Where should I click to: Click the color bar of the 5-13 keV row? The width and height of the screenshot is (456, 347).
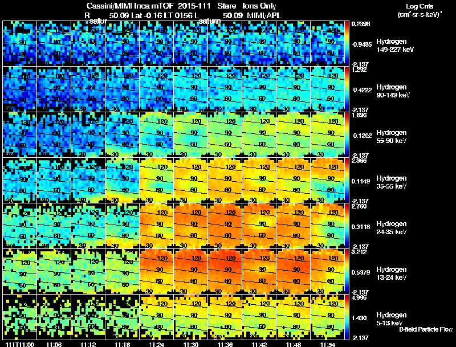coord(347,317)
